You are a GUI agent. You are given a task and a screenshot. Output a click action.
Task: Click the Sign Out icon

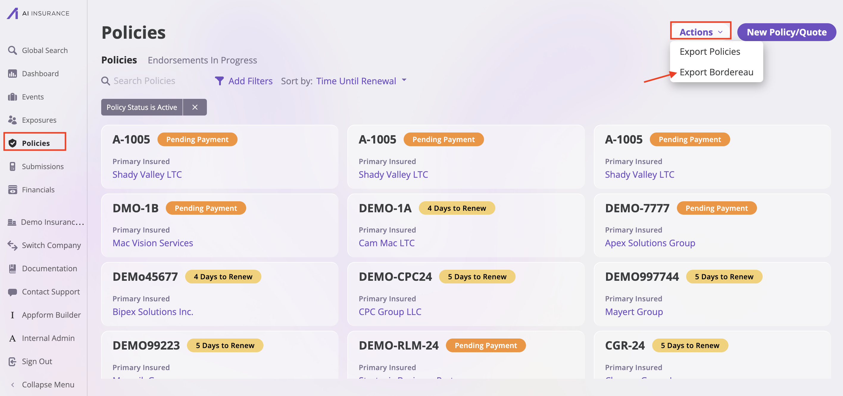[x=12, y=362]
